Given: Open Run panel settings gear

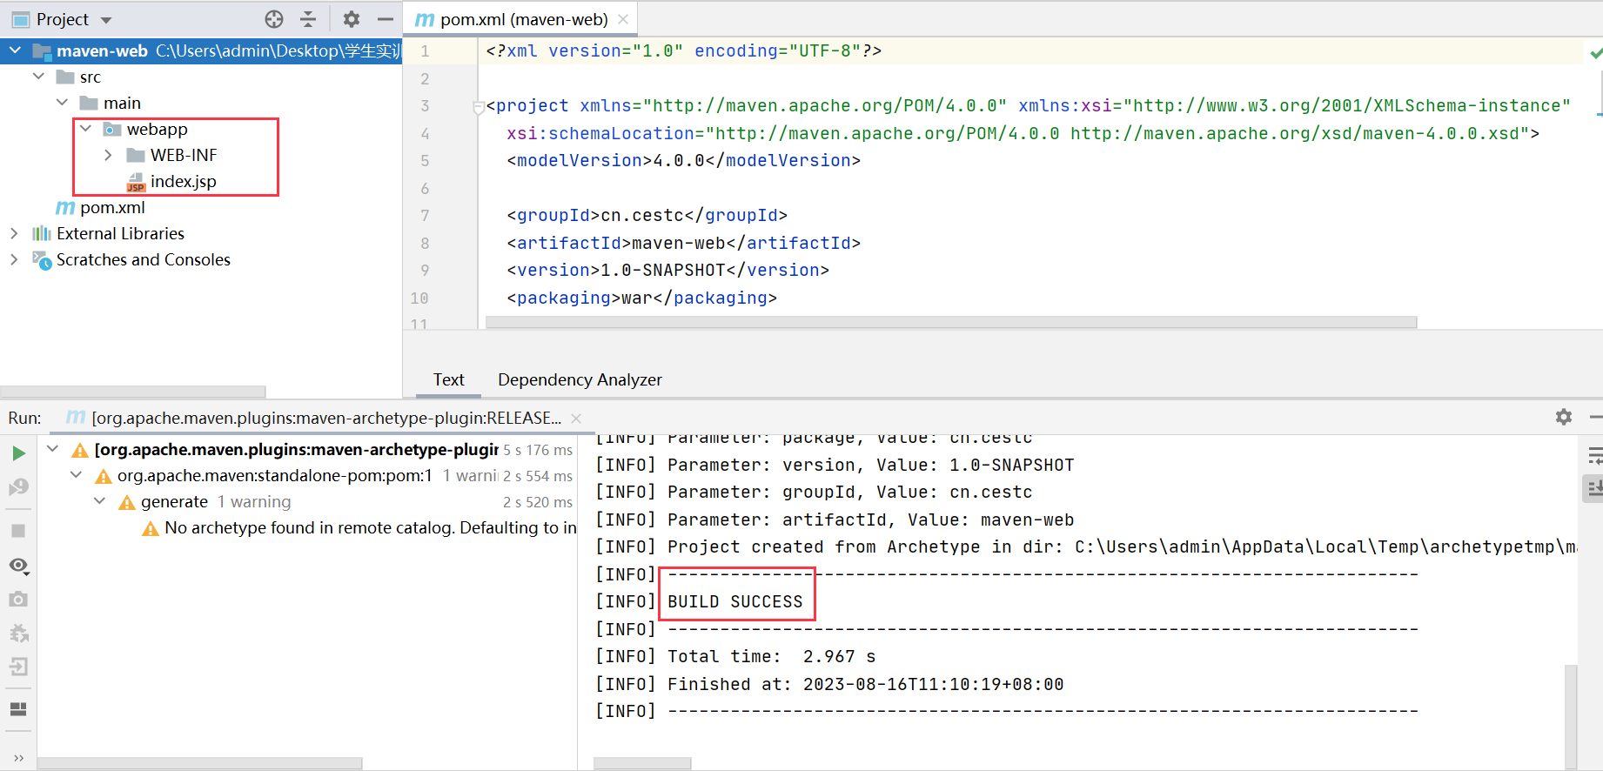Looking at the screenshot, I should tap(1564, 417).
